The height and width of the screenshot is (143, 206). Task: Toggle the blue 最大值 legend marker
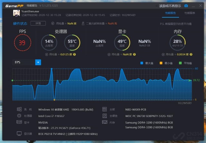click(142, 63)
